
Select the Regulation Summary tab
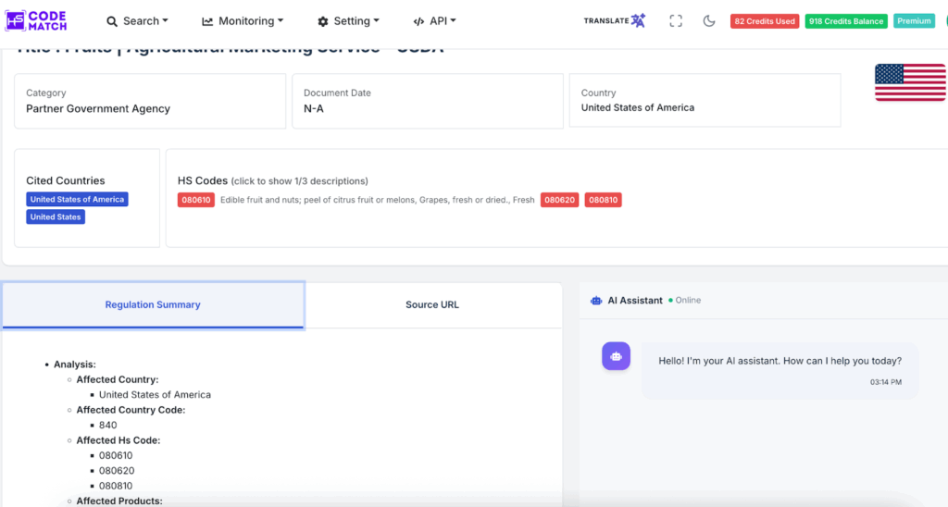(153, 304)
